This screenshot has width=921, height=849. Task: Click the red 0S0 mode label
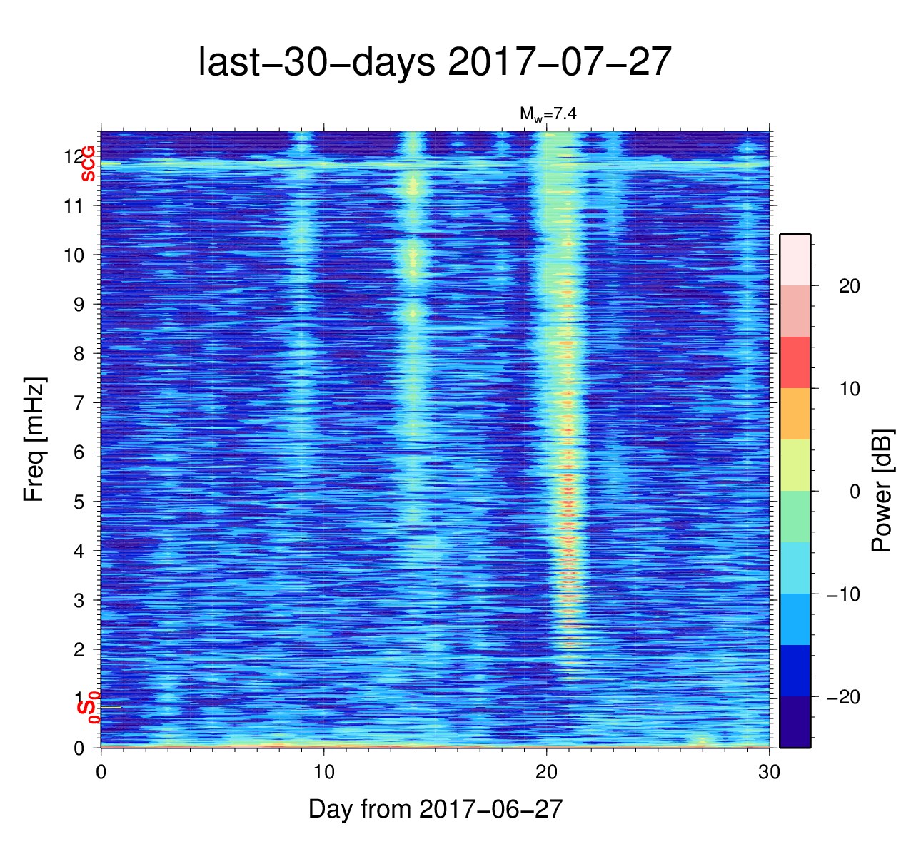click(87, 708)
